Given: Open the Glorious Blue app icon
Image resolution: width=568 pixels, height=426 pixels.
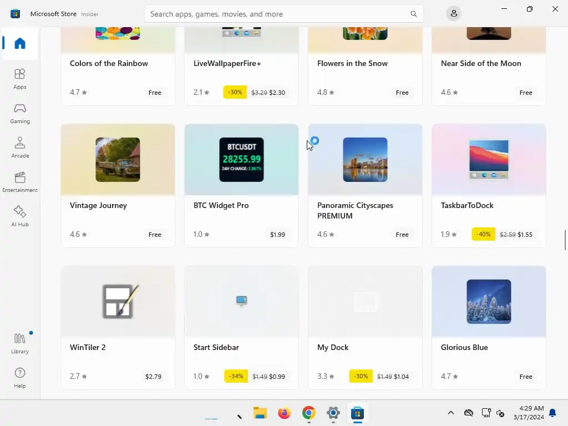Looking at the screenshot, I should (489, 301).
